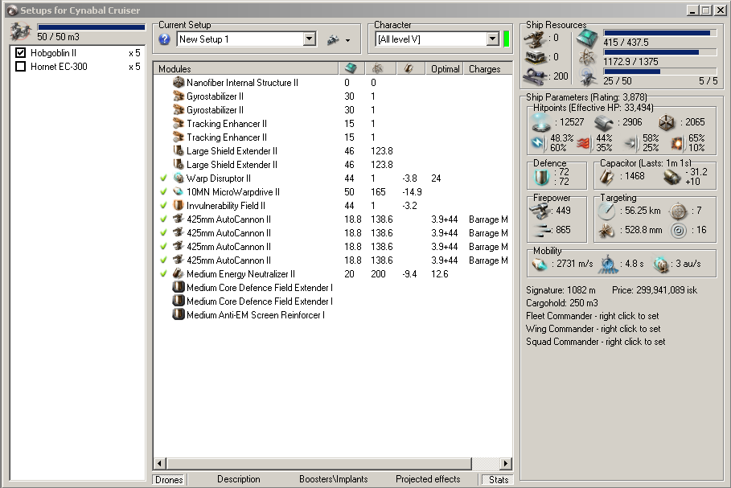Screen dimensions: 731x488
Task: Toggle the Drones panel button
Action: pos(169,480)
